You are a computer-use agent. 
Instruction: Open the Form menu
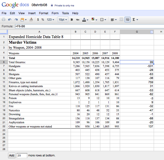tap(55, 13)
